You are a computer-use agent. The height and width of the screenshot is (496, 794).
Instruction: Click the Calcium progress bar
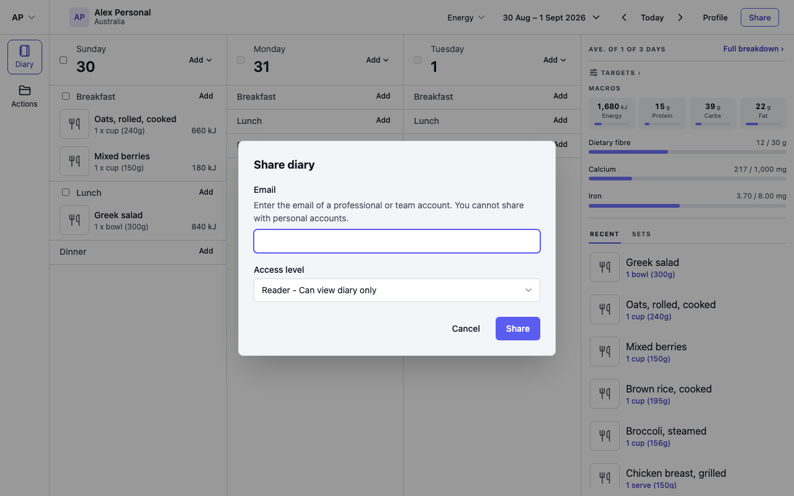point(687,179)
